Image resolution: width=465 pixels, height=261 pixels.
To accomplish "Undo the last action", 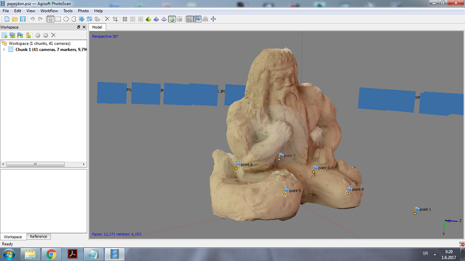I will (x=32, y=19).
